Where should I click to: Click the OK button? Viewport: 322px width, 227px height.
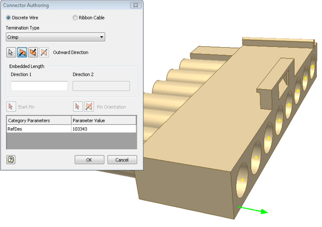point(89,160)
